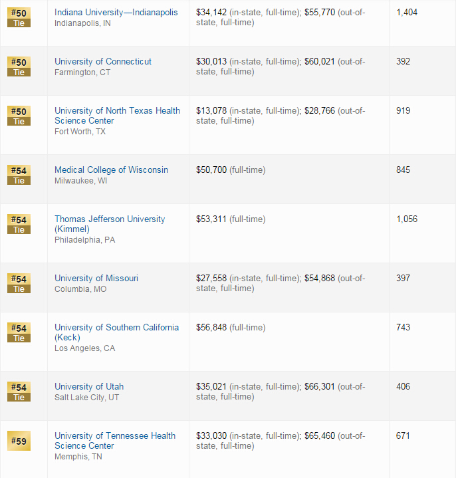This screenshot has width=456, height=478.
Task: Click #54 Tie badge beside Medical College of Wisconsin
Action: [x=19, y=175]
